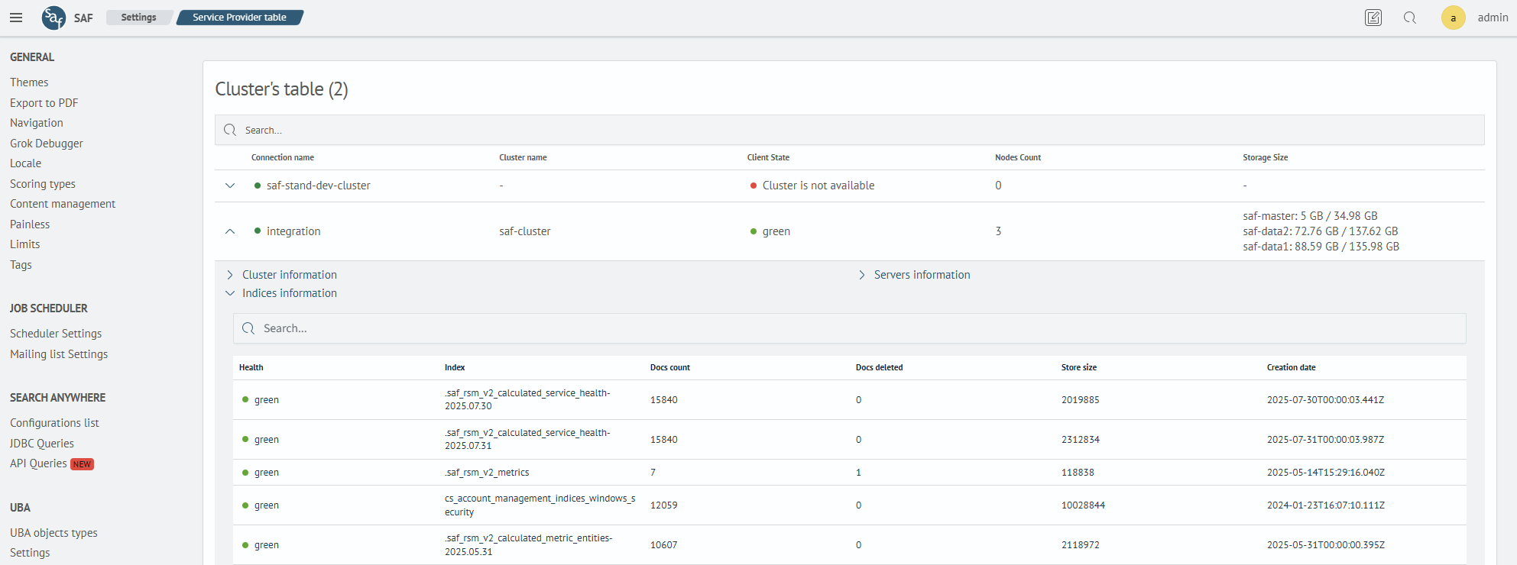Open Scheduler Settings
1517x565 pixels.
56,334
